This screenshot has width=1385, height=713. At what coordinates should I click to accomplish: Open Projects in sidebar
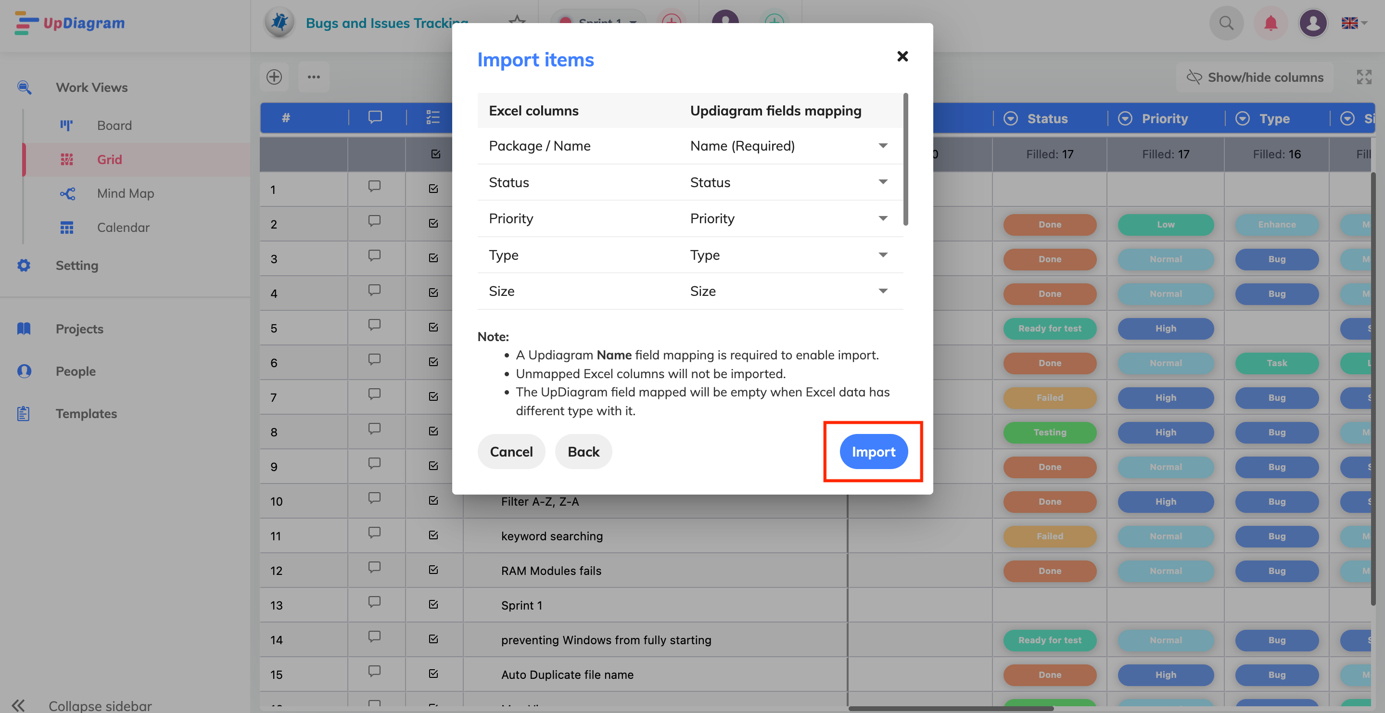[79, 329]
